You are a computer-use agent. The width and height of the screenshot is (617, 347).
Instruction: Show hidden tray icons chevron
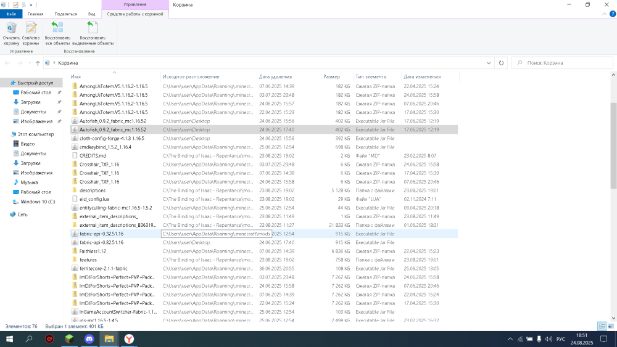pyautogui.click(x=510, y=339)
